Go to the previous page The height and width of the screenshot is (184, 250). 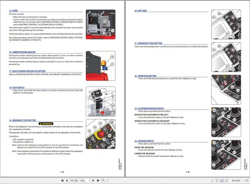[67, 181]
